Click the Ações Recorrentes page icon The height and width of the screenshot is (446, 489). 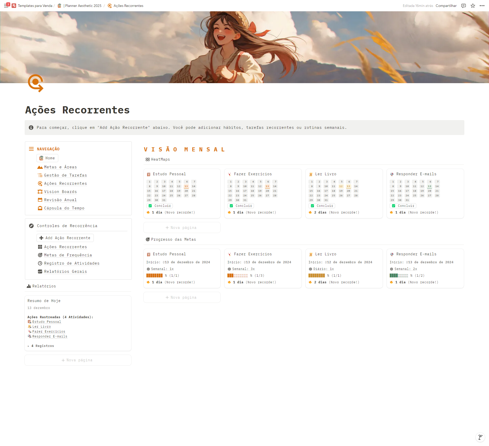(x=36, y=83)
